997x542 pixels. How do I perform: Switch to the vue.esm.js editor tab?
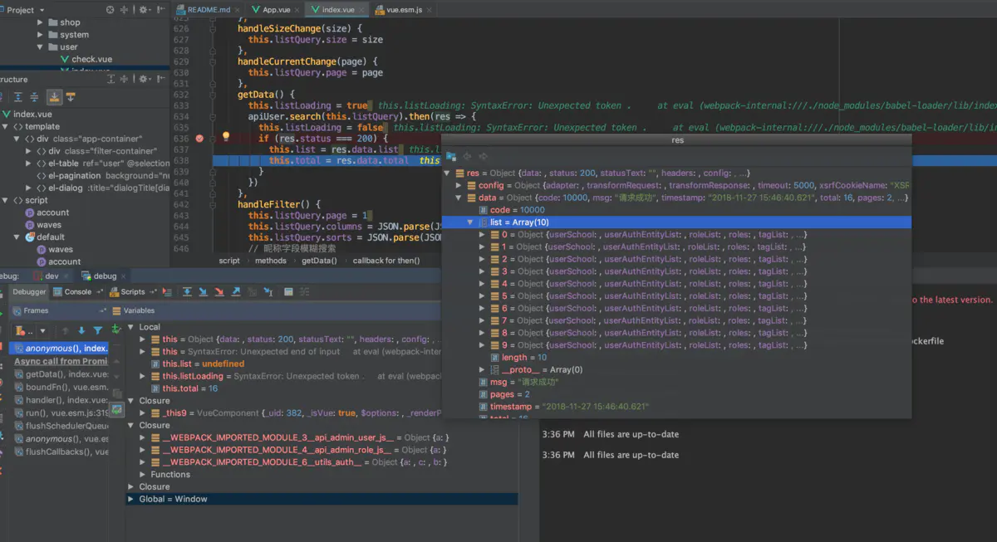click(405, 10)
